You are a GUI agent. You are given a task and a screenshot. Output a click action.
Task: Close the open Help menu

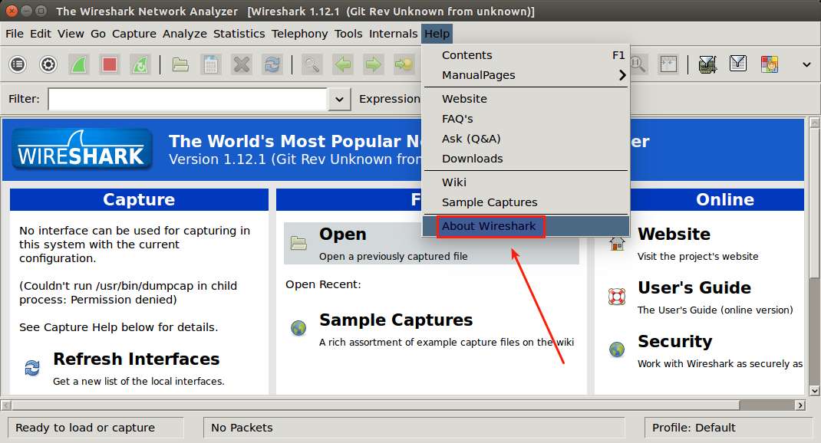coord(437,34)
